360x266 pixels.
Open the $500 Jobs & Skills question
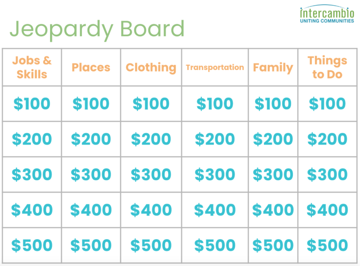click(32, 245)
